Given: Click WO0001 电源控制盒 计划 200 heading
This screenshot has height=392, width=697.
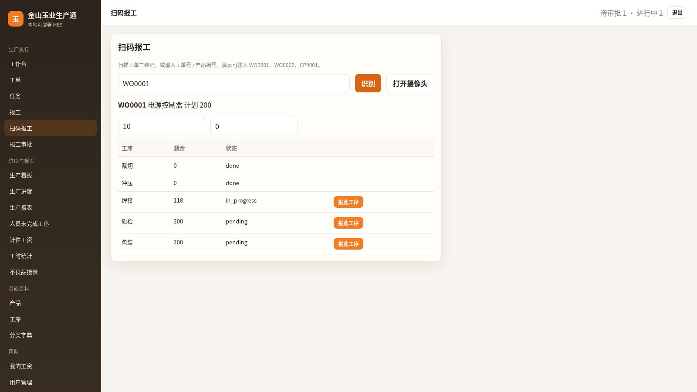Looking at the screenshot, I should [165, 105].
